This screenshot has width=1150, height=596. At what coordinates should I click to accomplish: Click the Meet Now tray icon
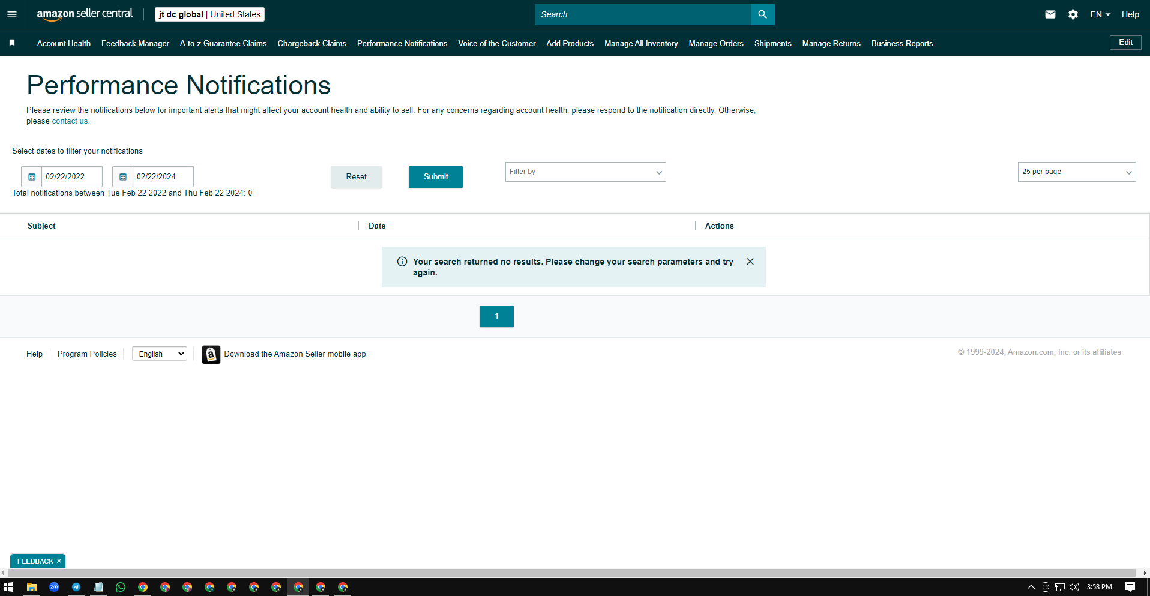tap(1046, 587)
